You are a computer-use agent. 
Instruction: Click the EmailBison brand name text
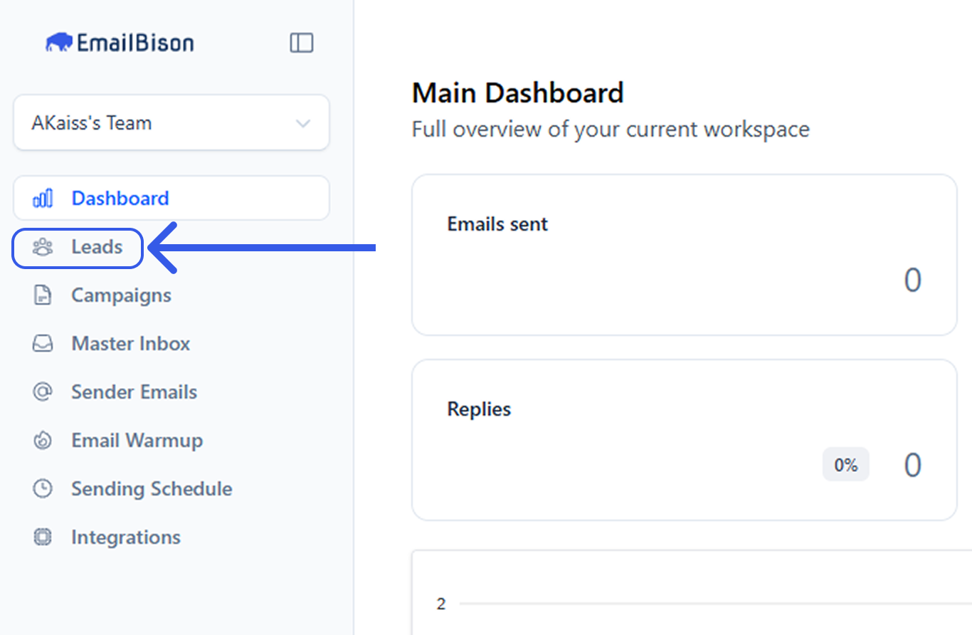pos(135,43)
